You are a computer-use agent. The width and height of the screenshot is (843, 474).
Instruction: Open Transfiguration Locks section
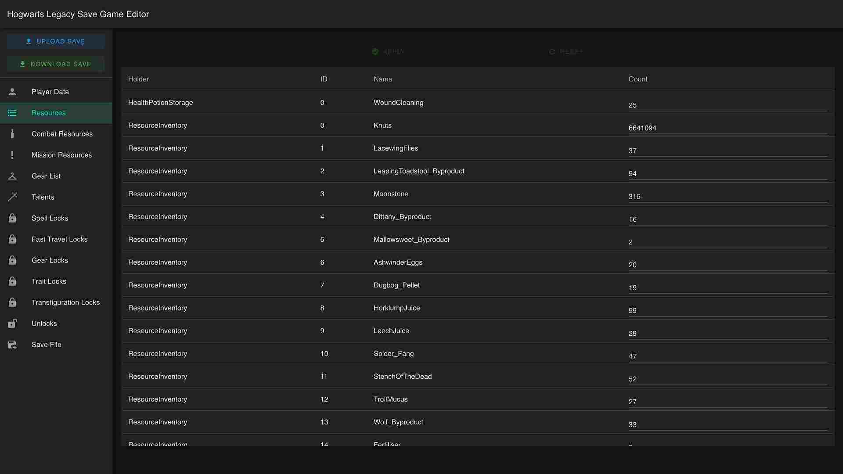(x=56, y=302)
